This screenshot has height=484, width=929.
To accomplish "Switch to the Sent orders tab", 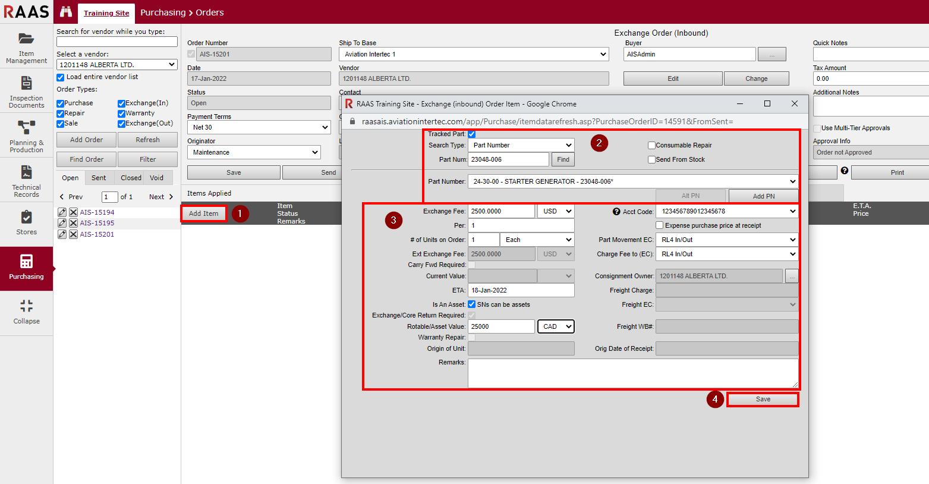I will (x=99, y=178).
